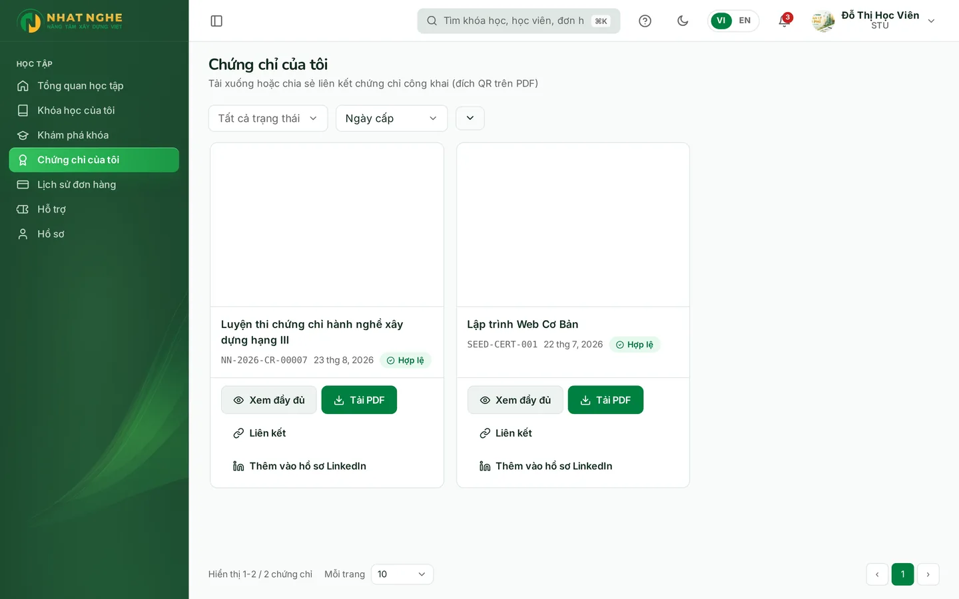Open the help question-mark icon
Screen dimensions: 959x599
(x=645, y=21)
